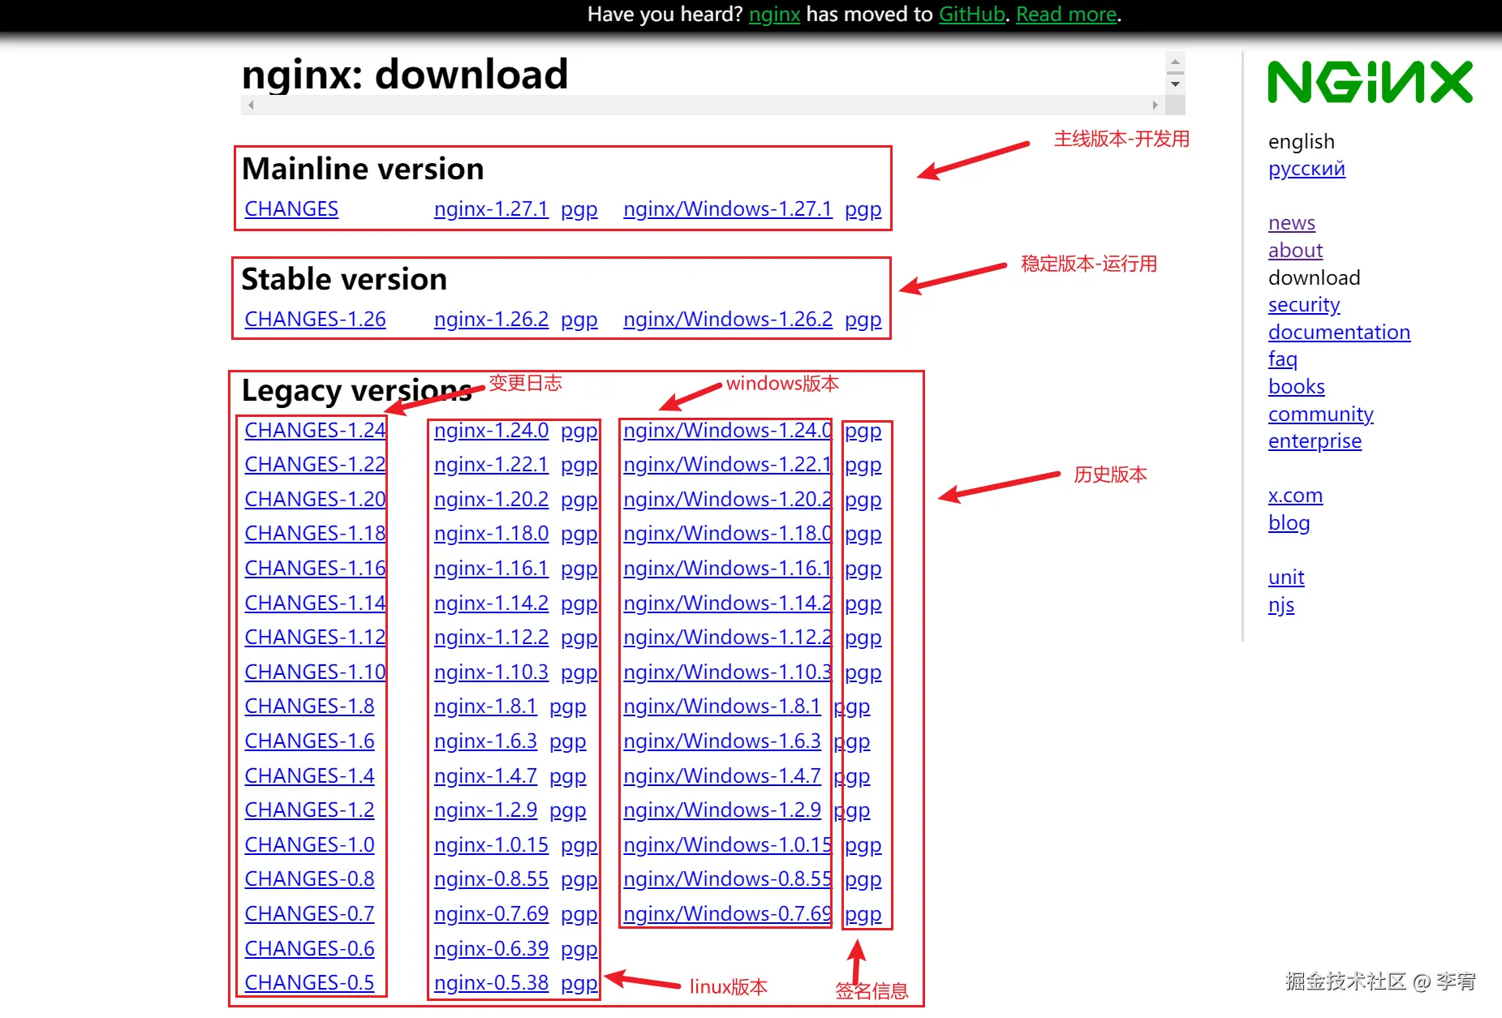This screenshot has width=1502, height=1018.
Task: Open pgp signature next to nginx-1.26.2
Action: coord(579,320)
